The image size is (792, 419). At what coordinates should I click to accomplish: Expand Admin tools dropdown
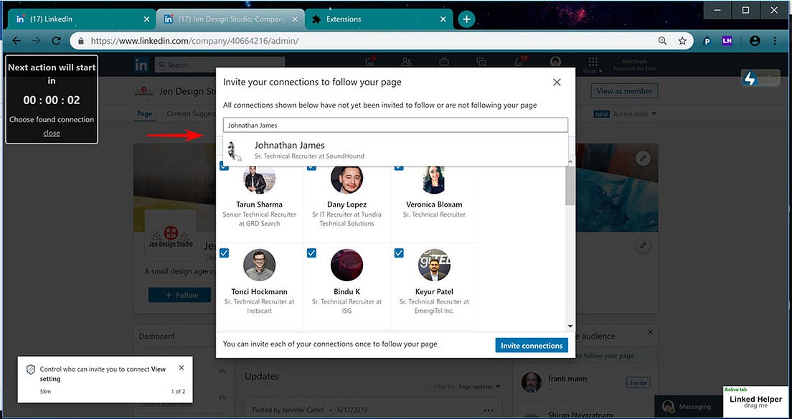pyautogui.click(x=635, y=114)
